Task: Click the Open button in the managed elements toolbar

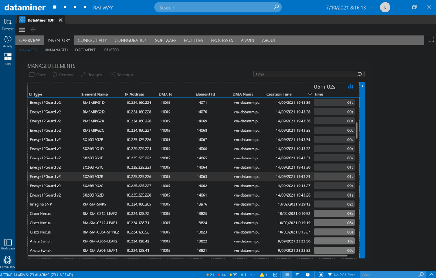Action: [38, 75]
